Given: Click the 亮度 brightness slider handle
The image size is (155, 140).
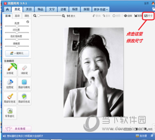Looking at the screenshot, I should (17, 26).
